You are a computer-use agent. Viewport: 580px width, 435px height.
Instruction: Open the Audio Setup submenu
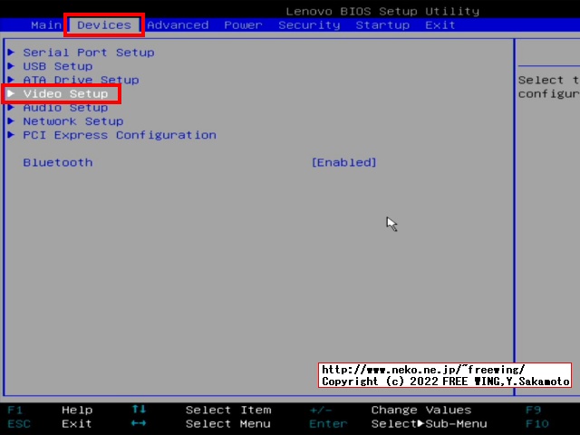[65, 107]
